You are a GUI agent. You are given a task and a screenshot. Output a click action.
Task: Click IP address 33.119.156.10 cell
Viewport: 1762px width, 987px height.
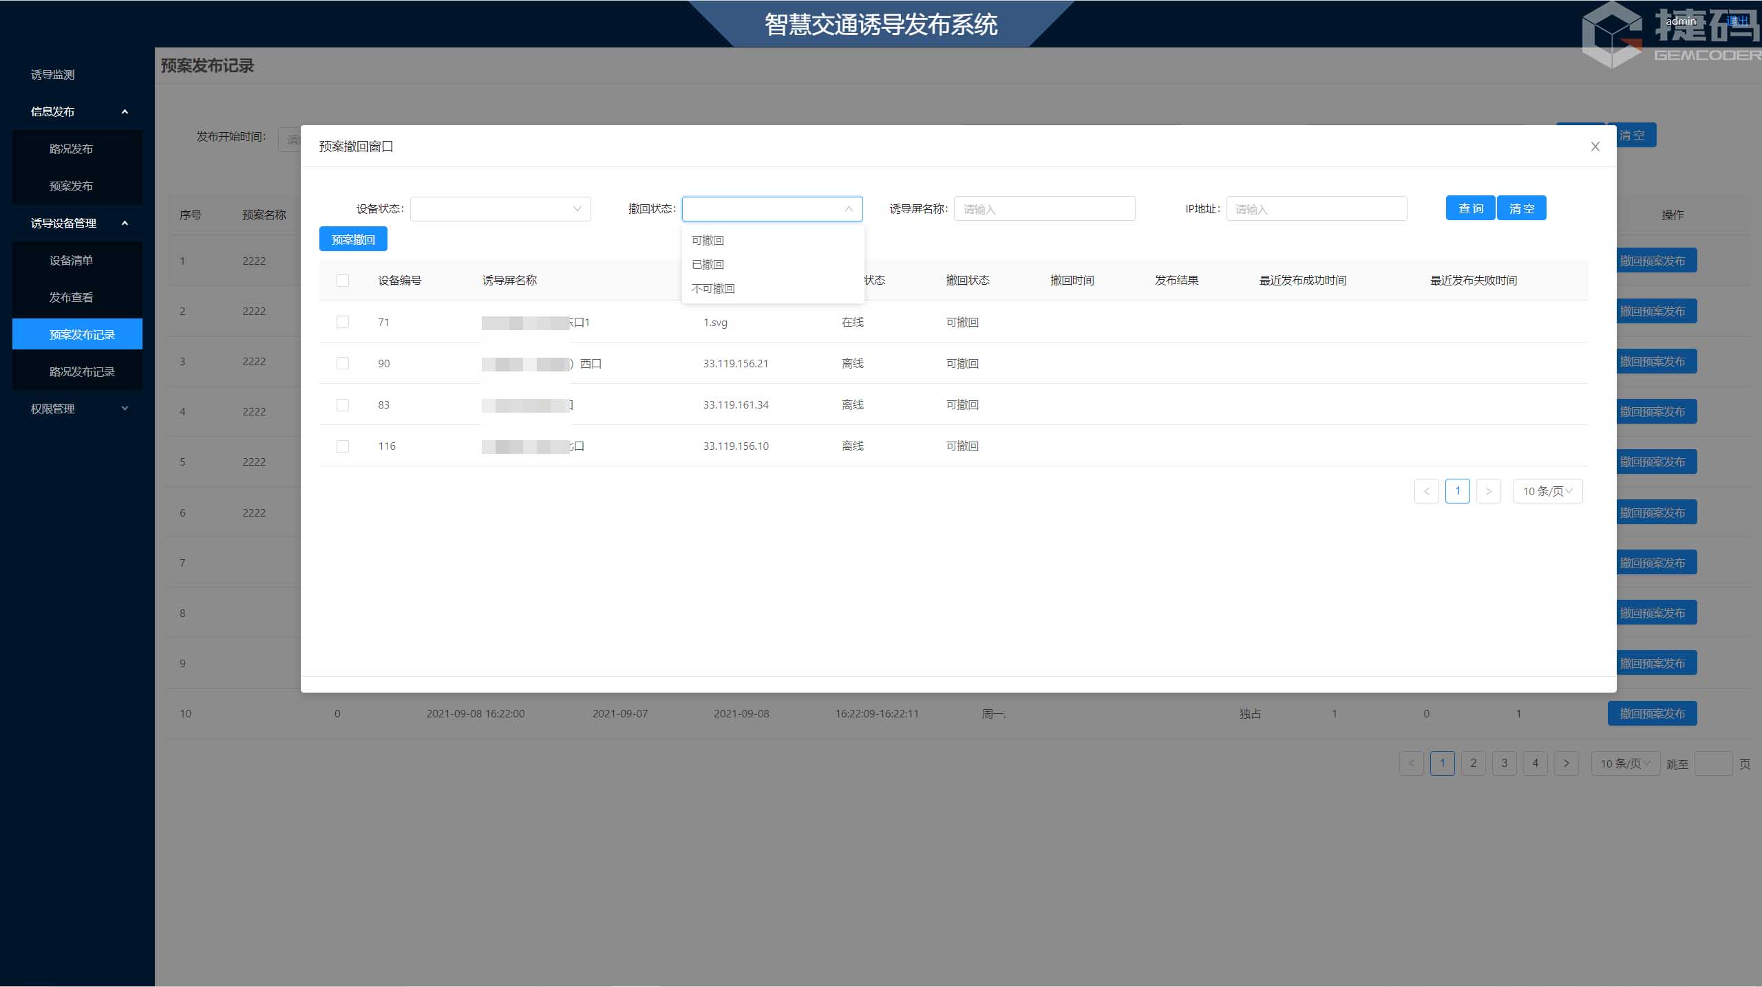(x=736, y=446)
